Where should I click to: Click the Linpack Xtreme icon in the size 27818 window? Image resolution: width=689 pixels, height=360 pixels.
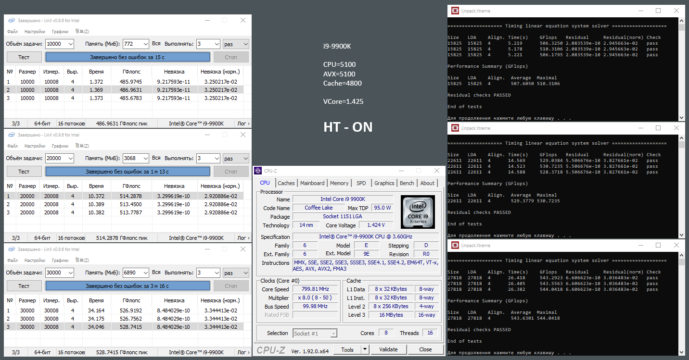coord(455,246)
